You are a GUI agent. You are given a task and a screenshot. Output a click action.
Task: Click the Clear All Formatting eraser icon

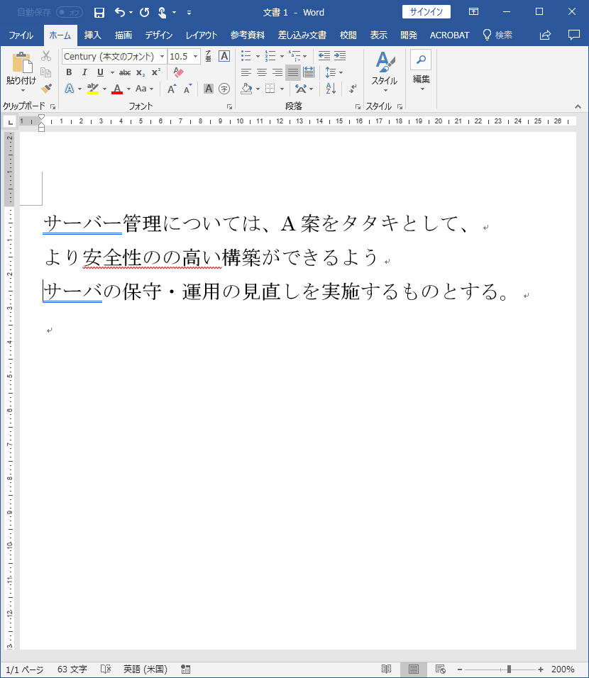178,72
